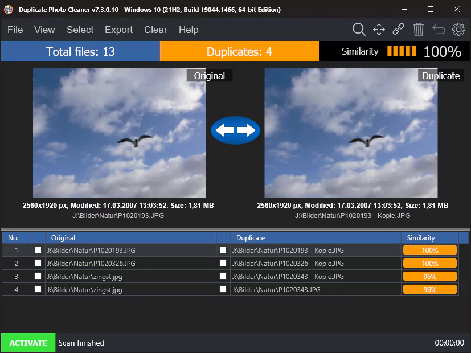Click the 96% similarity bar on row 3
The image size is (471, 353).
429,276
